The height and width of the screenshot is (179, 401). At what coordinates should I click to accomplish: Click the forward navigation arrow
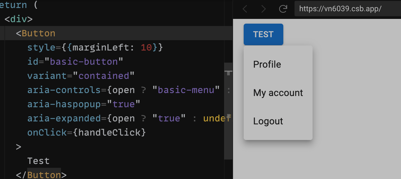[x=263, y=9]
